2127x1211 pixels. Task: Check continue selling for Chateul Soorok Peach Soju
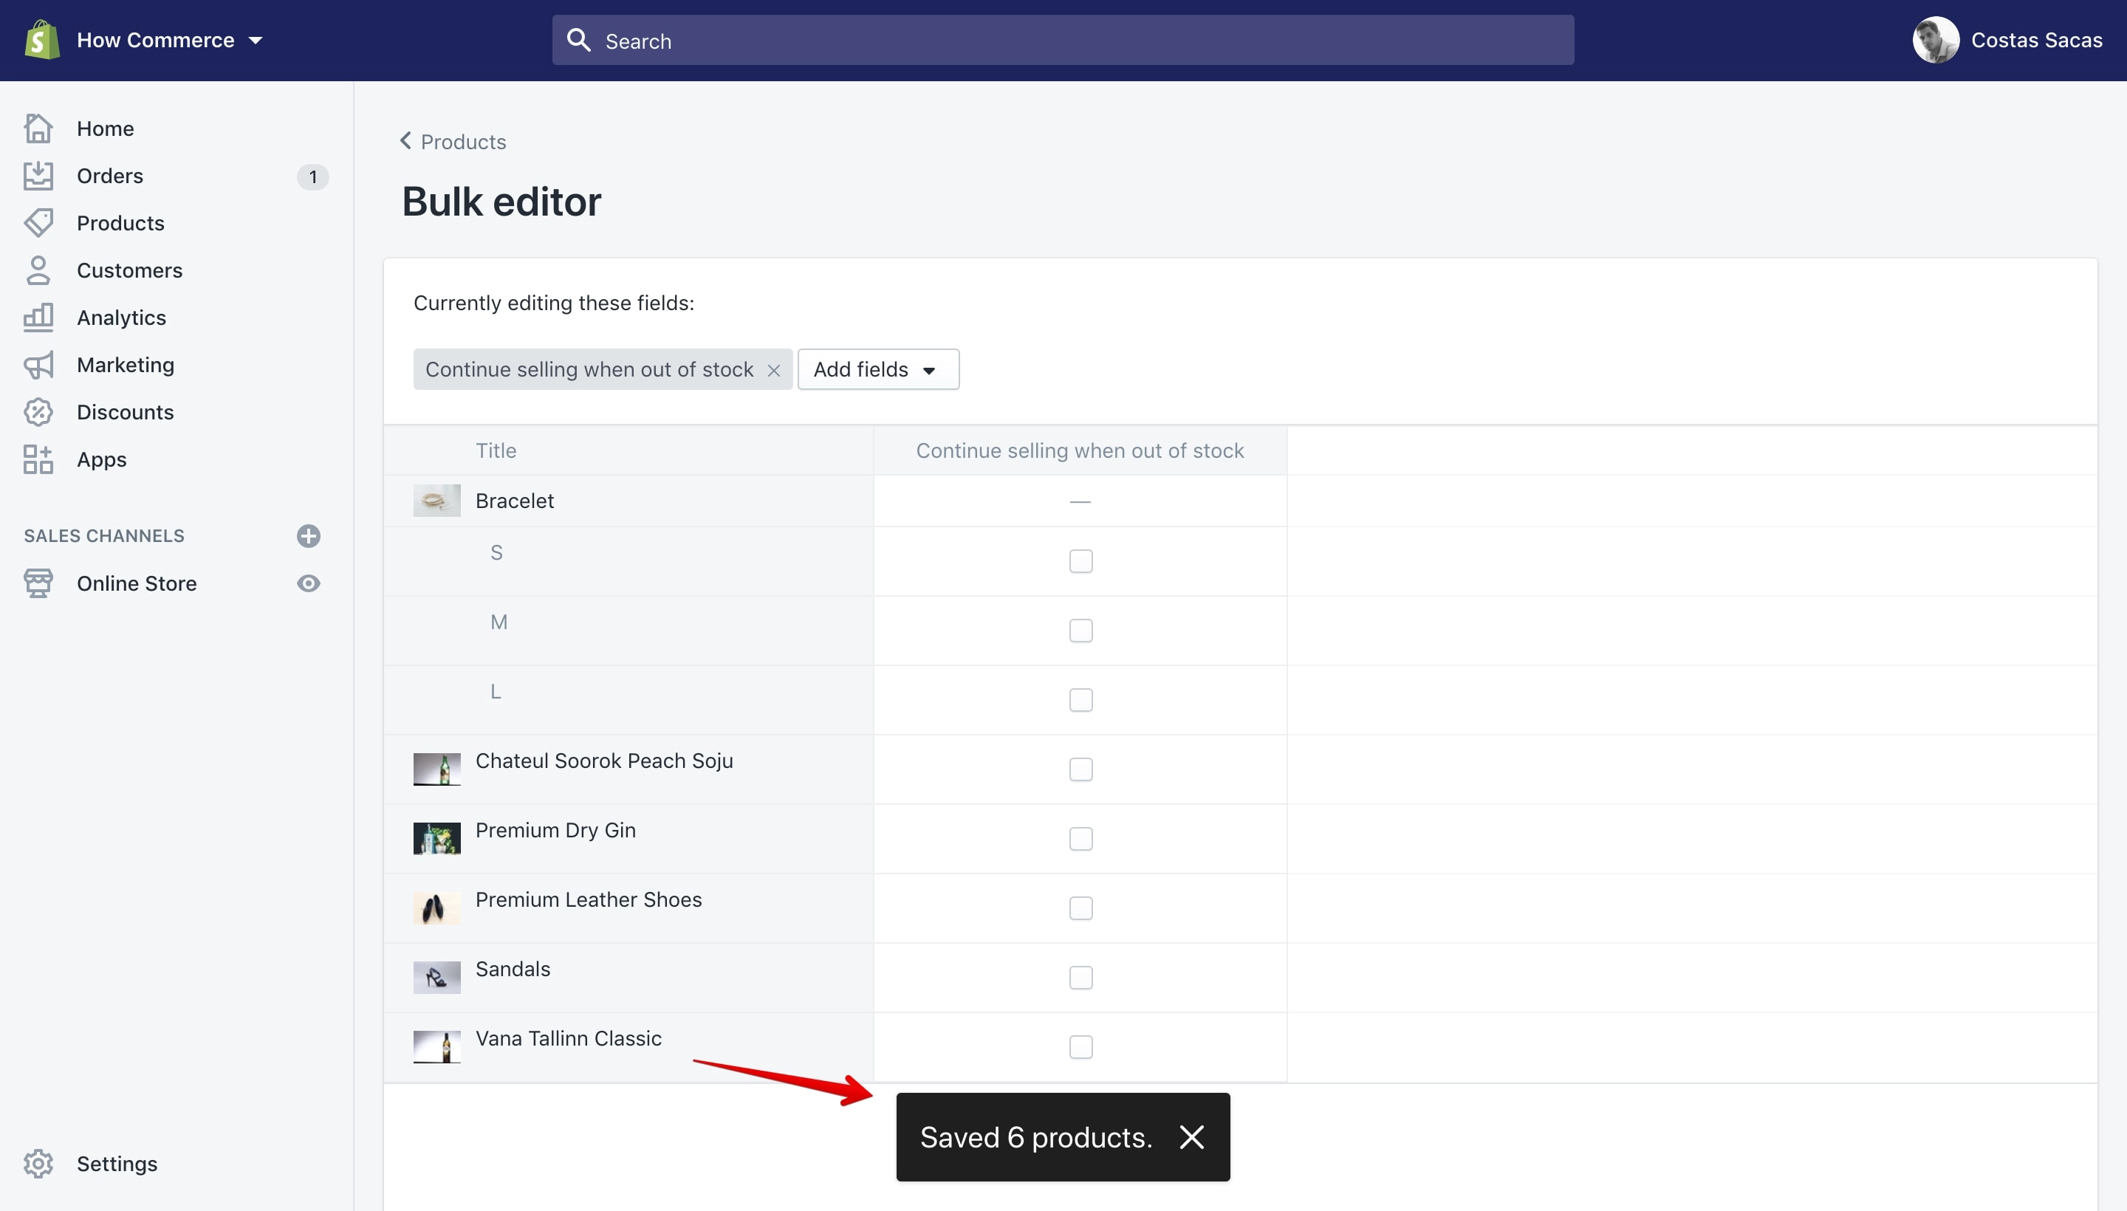pyautogui.click(x=1080, y=769)
